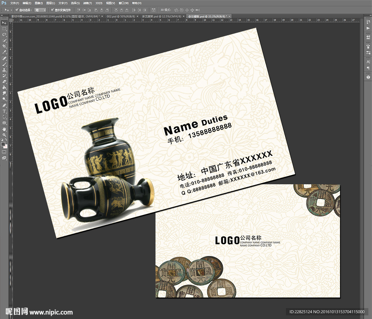Select the Zoom tool
372x319 pixels.
click(4, 135)
